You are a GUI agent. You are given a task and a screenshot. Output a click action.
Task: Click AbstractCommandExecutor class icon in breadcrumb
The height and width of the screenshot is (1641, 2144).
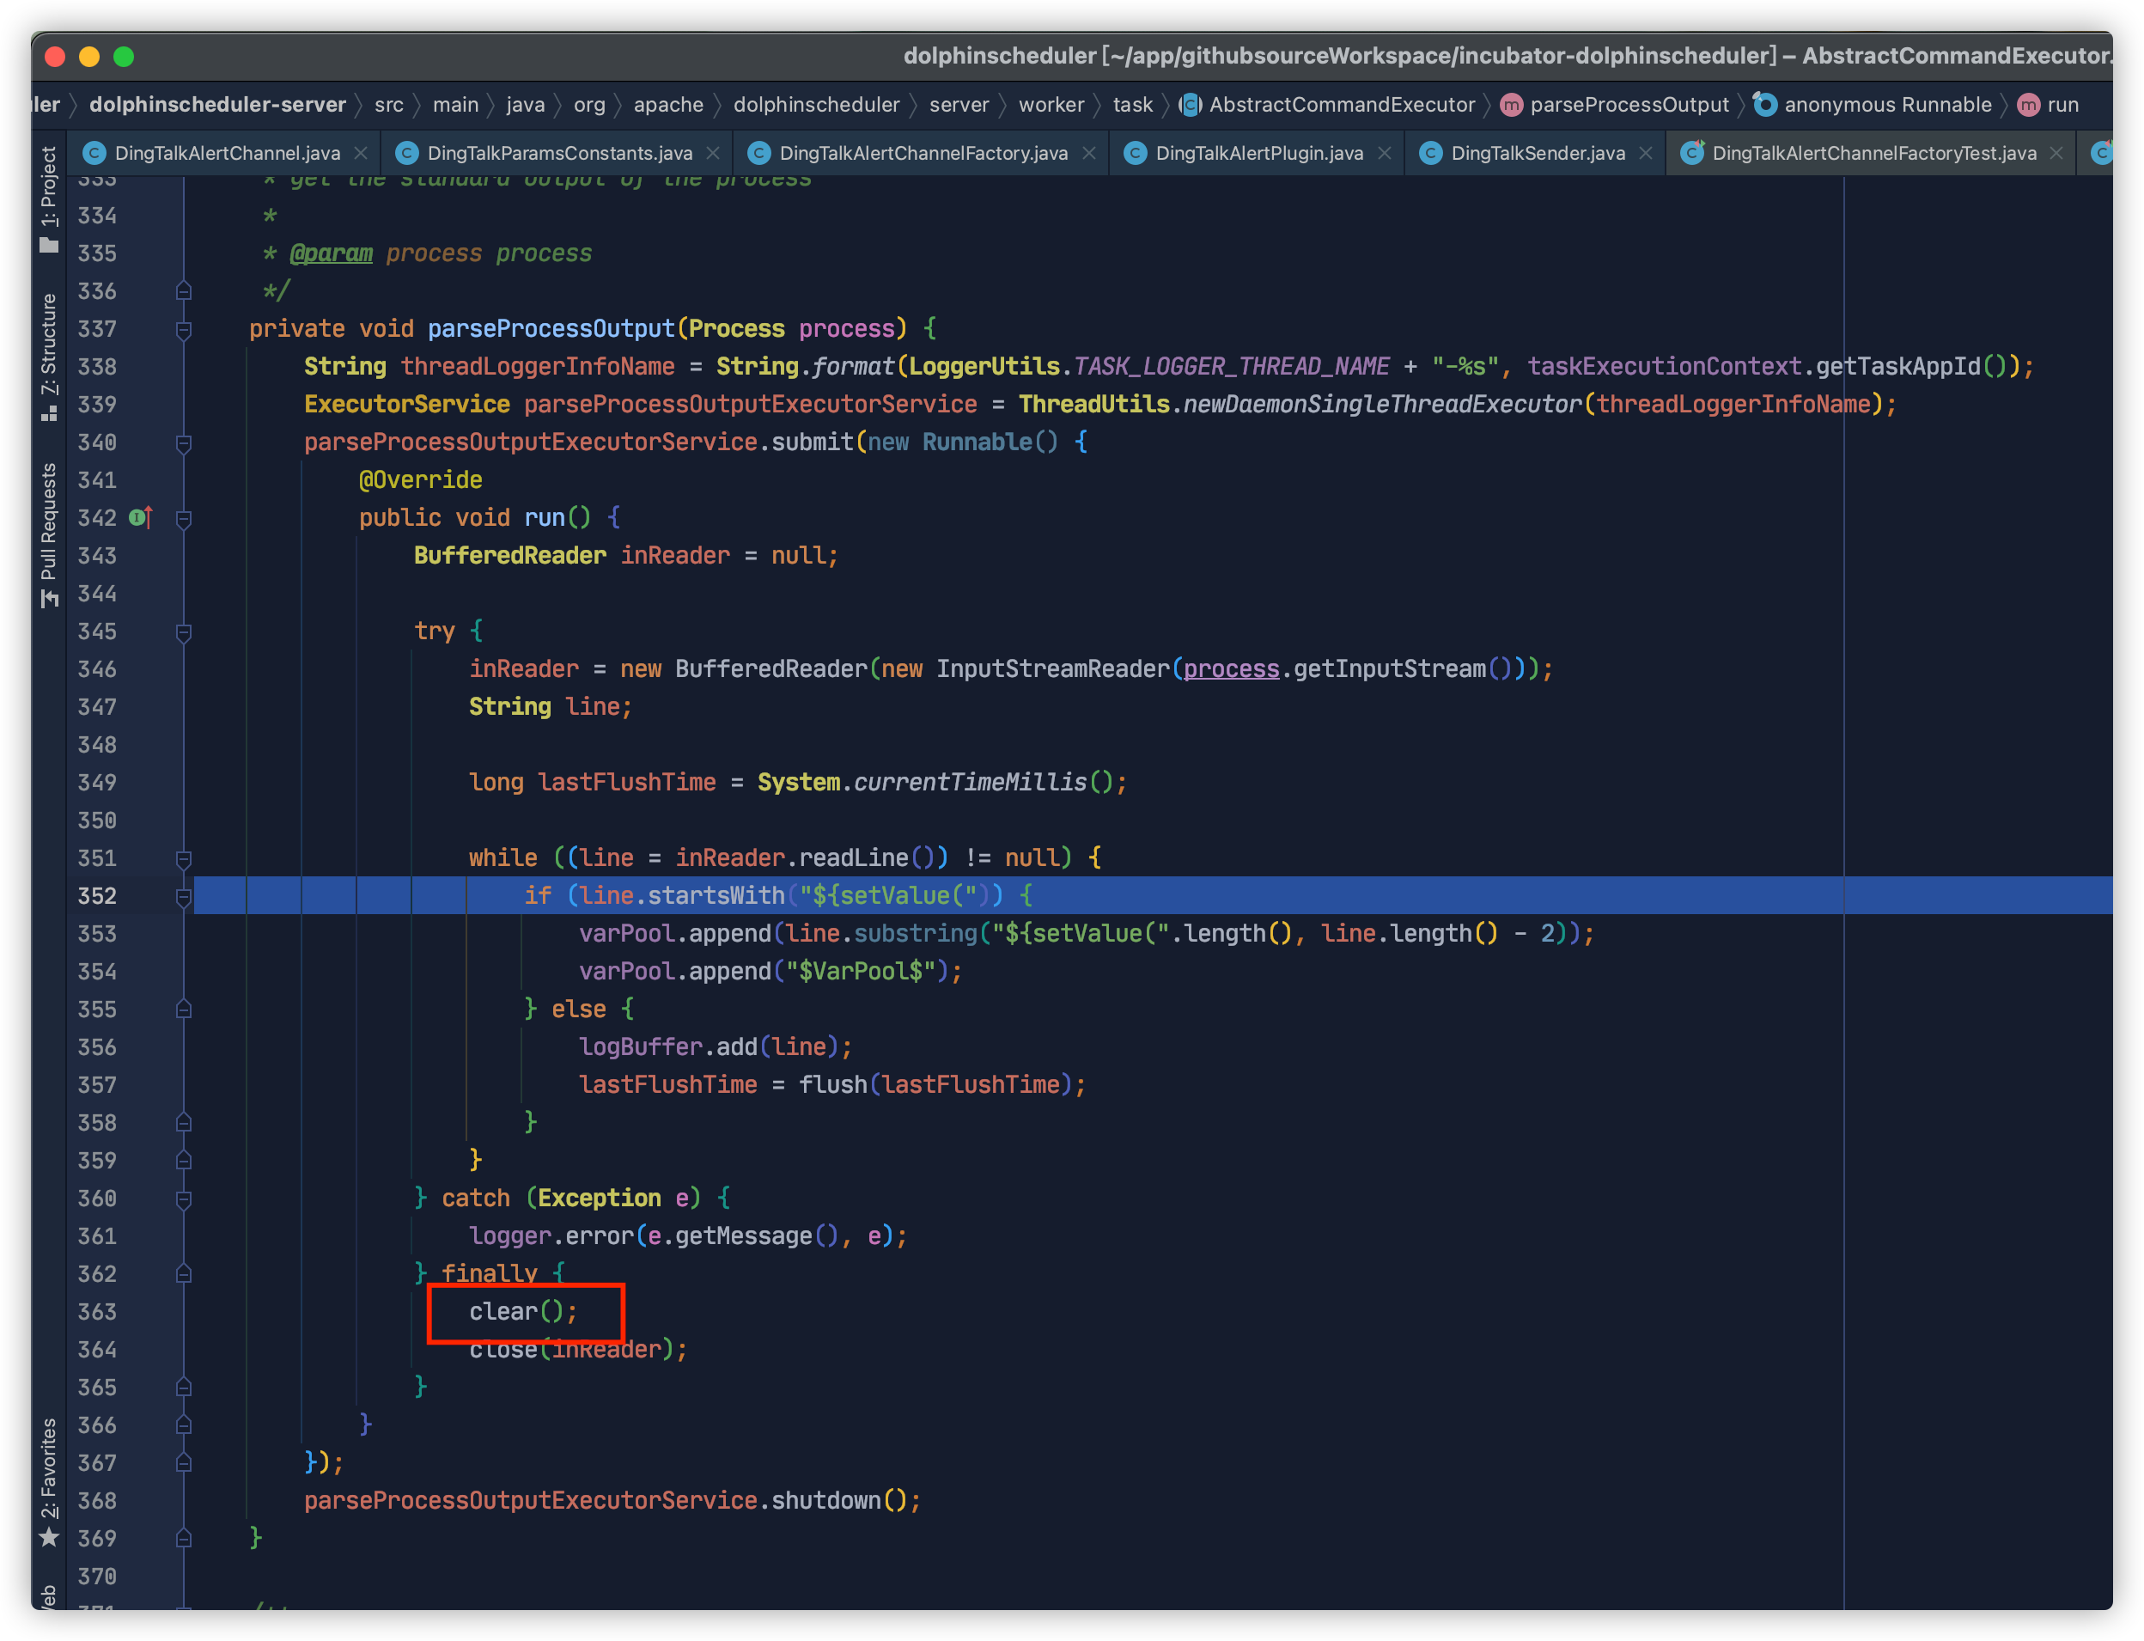[1191, 105]
